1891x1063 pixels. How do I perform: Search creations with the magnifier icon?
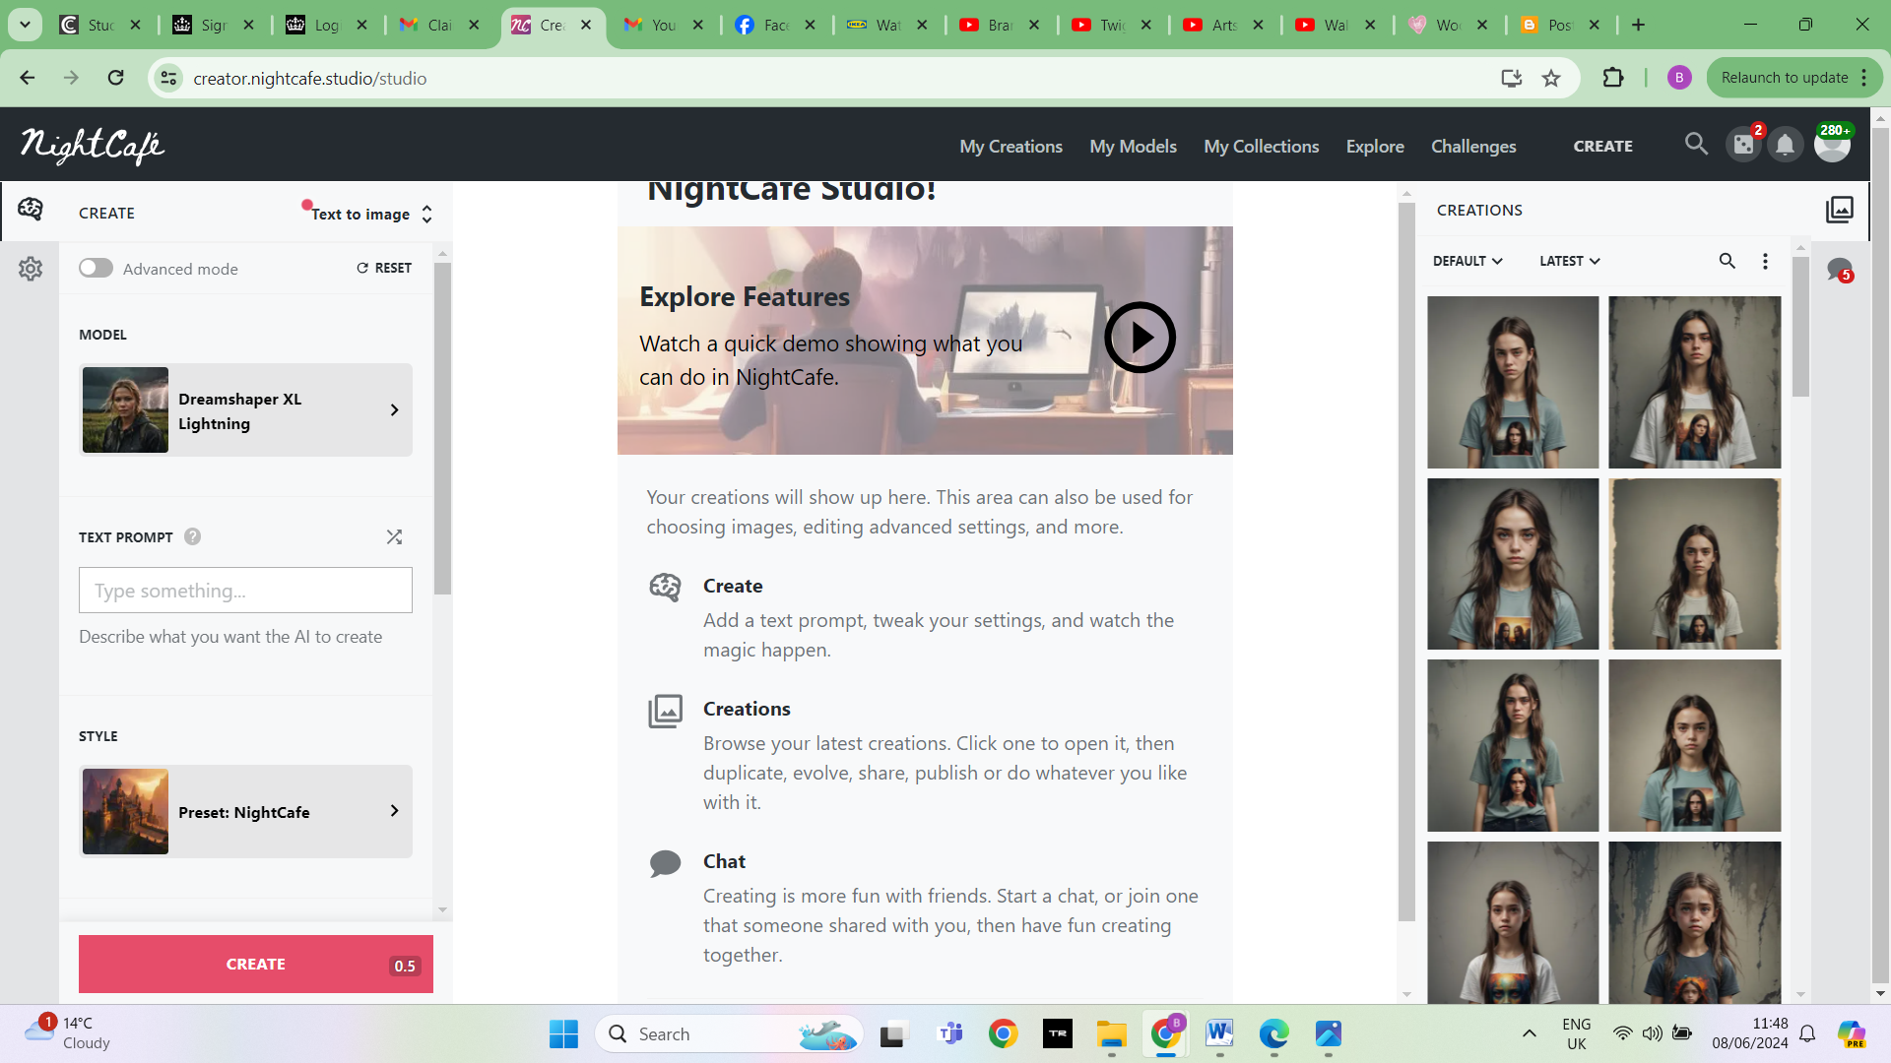[x=1727, y=261]
